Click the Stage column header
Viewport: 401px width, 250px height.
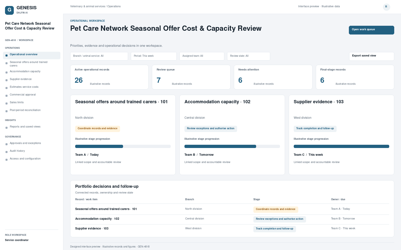tap(257, 199)
